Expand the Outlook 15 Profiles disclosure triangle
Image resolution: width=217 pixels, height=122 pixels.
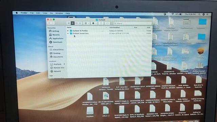pos(68,31)
